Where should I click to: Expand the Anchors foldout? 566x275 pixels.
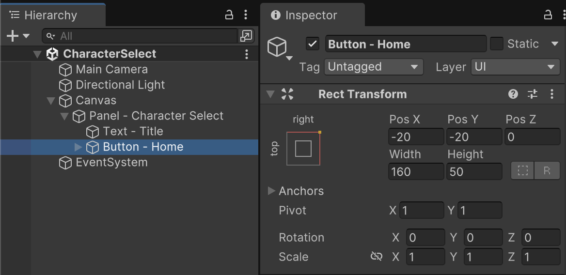click(x=271, y=191)
